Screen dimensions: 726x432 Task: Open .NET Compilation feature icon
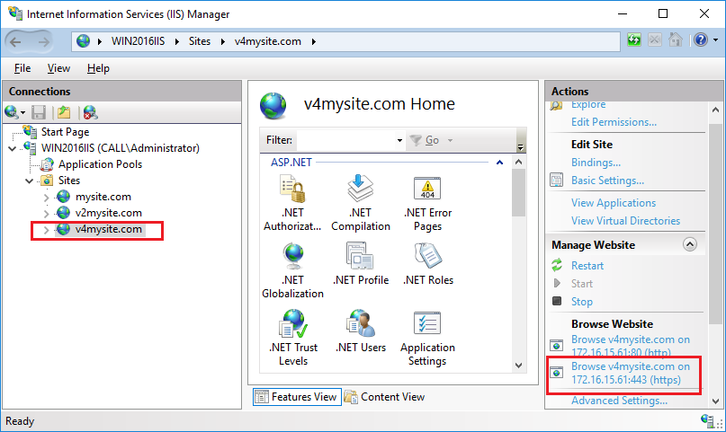point(360,189)
